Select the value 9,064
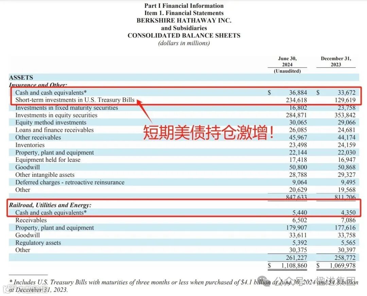The height and width of the screenshot is (296, 367). [300, 182]
